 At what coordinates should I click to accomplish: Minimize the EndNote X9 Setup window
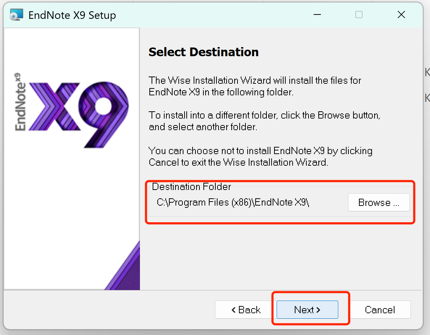tap(317, 15)
